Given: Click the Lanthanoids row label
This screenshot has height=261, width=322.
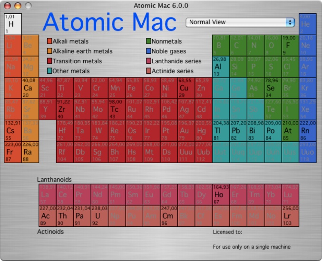Looking at the screenshot, I should (54, 180).
